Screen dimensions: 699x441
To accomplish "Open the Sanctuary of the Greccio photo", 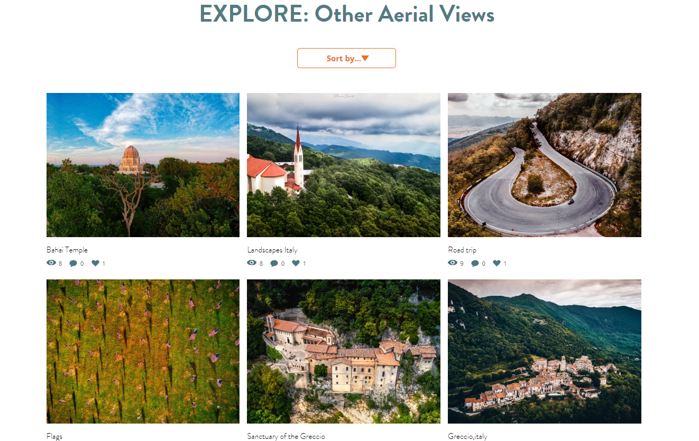I will click(344, 351).
